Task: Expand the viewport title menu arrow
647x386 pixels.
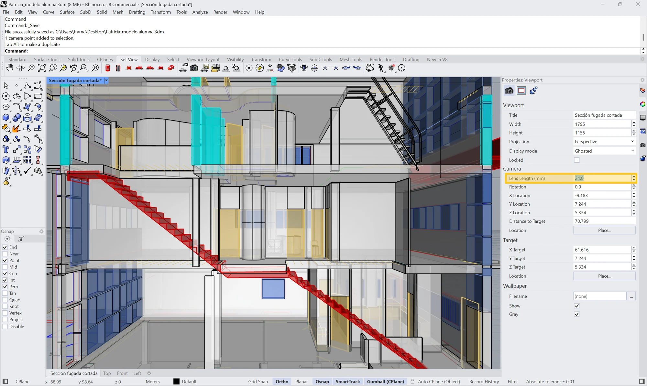Action: click(106, 80)
